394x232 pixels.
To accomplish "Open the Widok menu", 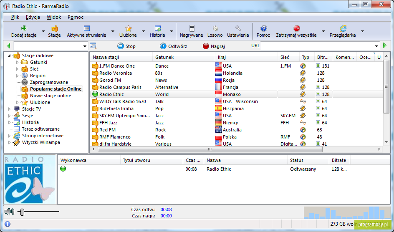I will click(54, 17).
